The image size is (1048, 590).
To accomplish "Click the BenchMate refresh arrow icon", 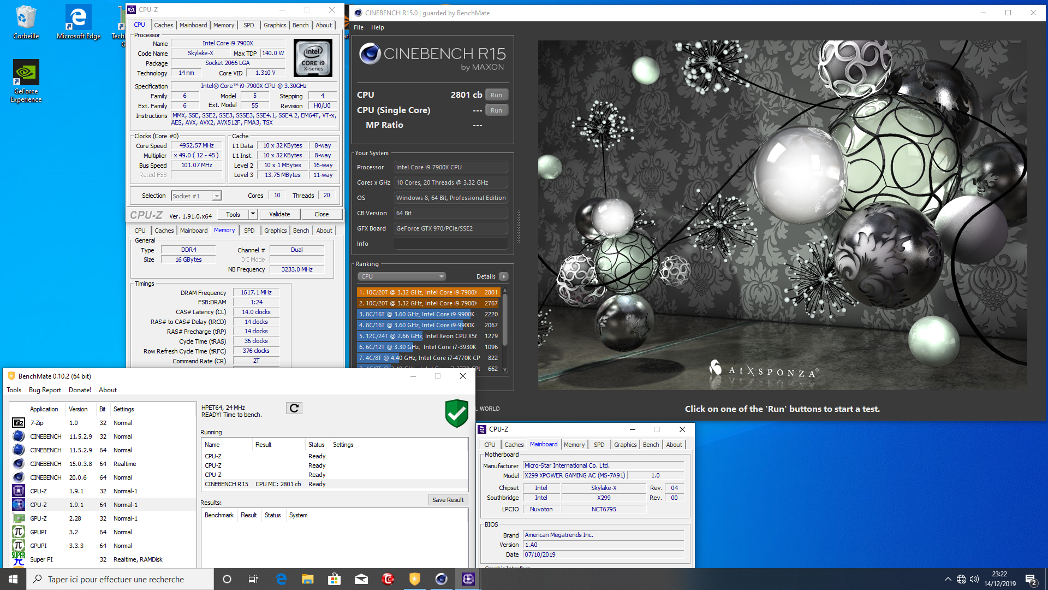I will (294, 408).
